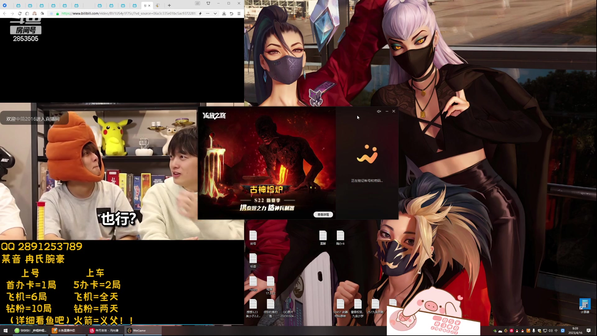Open the briefcase toolbox icon
The height and width of the screenshot is (336, 597).
35,13
